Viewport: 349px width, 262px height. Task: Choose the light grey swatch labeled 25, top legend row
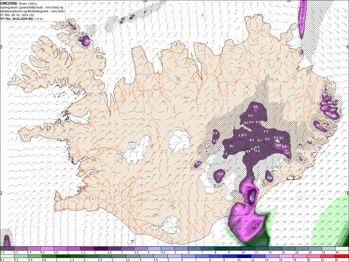pos(328,249)
